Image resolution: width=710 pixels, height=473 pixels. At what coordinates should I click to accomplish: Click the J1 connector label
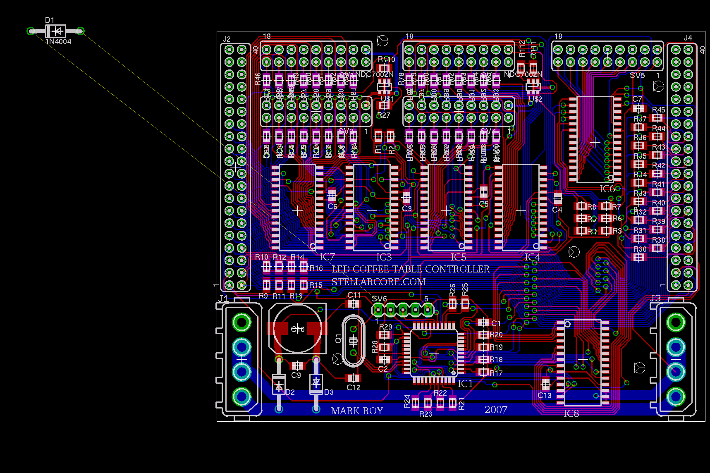coord(223,299)
